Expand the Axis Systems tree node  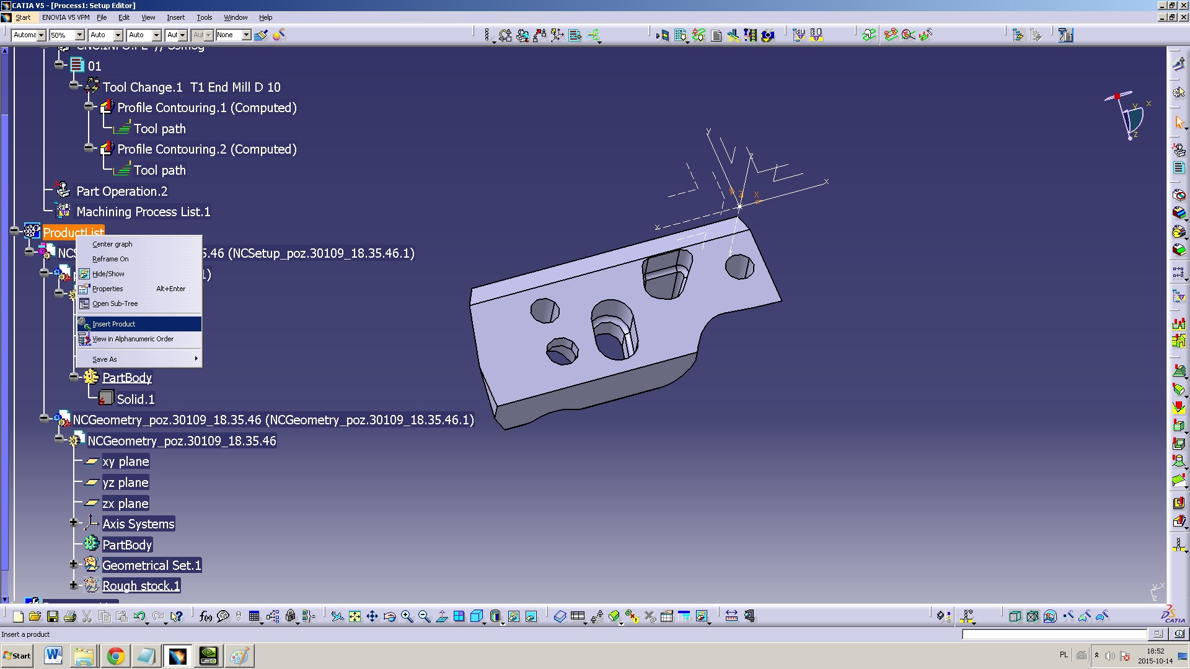point(73,523)
